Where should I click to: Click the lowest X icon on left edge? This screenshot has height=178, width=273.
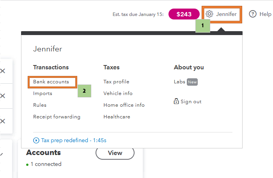coord(3,121)
